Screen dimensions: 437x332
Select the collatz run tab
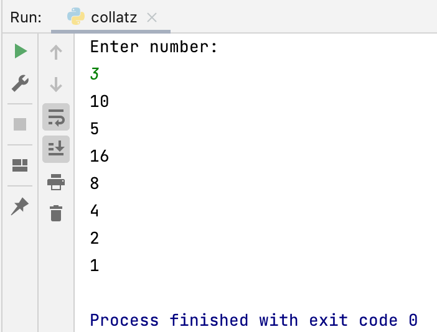(x=114, y=17)
